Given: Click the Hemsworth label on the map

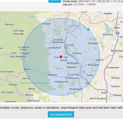Looking at the screenshot, I should point(74,26).
